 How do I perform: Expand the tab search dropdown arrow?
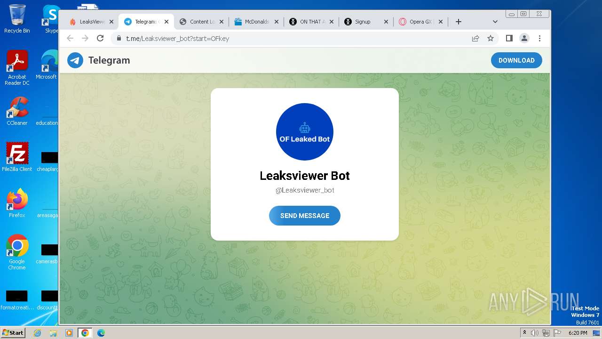coord(495,22)
